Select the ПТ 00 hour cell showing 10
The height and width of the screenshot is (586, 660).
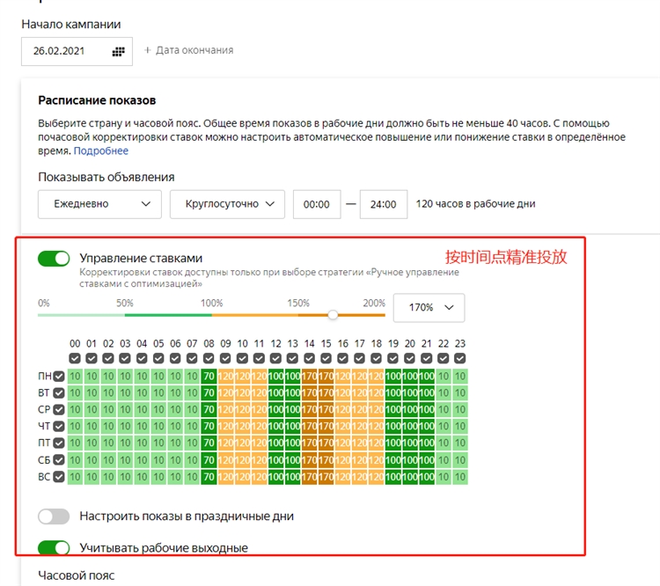tap(75, 443)
